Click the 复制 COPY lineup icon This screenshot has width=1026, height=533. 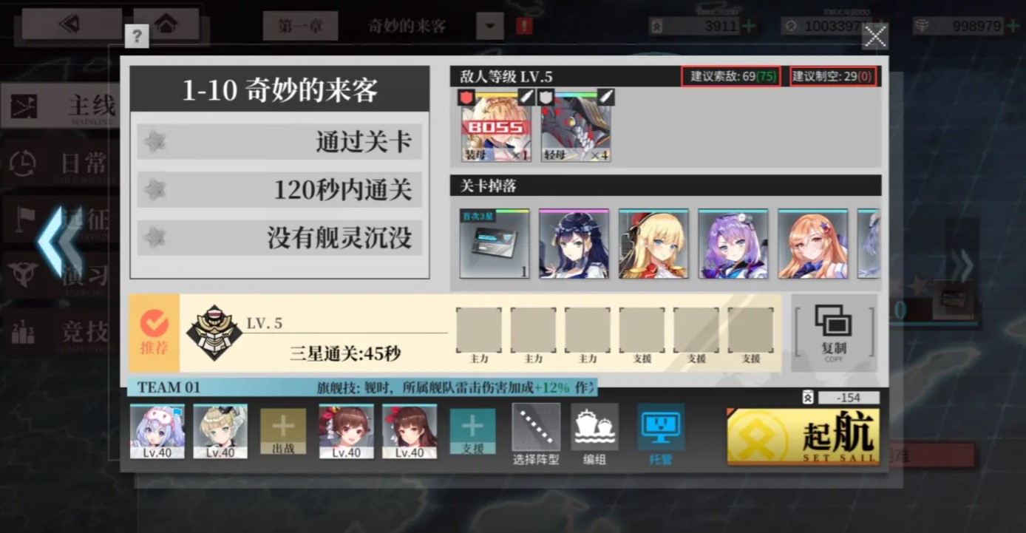tap(834, 333)
